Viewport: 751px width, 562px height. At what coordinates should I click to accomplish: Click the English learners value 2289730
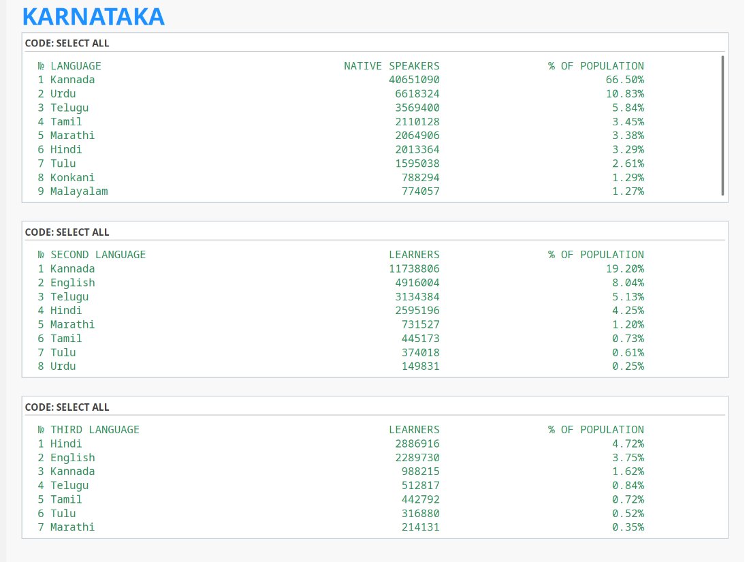[x=417, y=458]
